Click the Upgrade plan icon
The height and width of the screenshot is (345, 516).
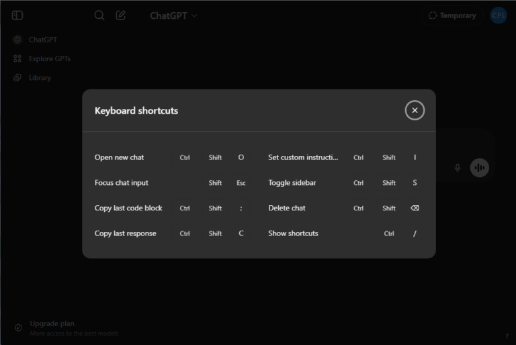[18, 328]
